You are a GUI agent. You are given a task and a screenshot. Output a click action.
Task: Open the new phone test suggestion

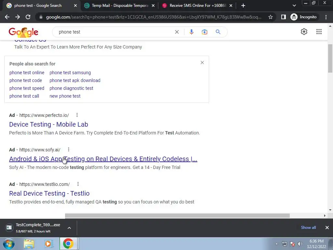(65, 96)
